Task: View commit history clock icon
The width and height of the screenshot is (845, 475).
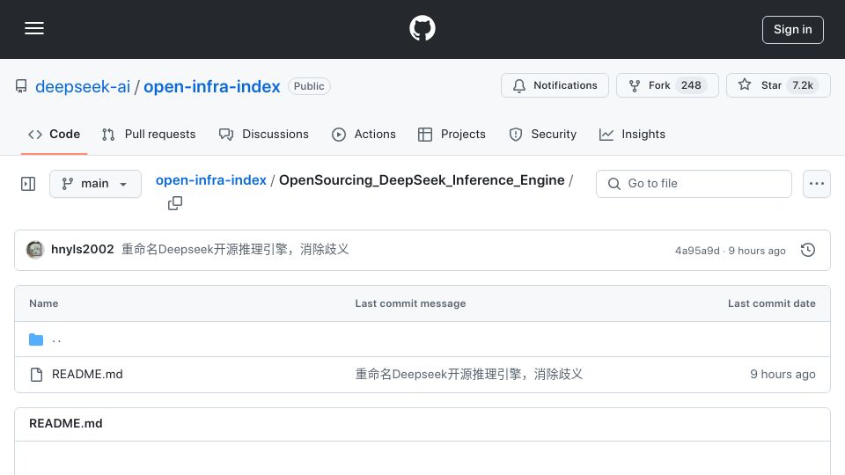Action: (808, 250)
